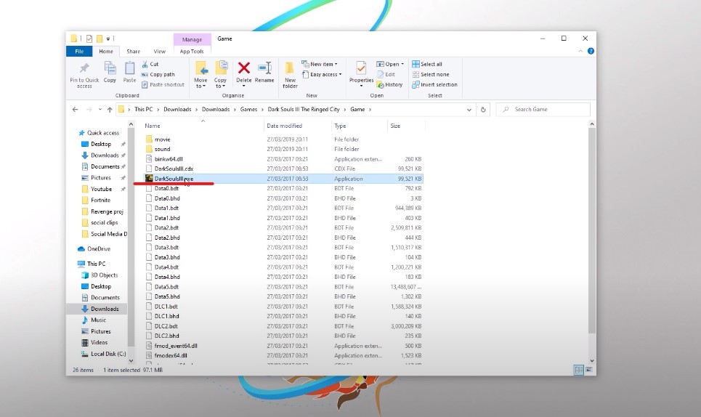Switch to the Home ribbon tab
Viewport: 701px width, 417px height.
tap(106, 52)
